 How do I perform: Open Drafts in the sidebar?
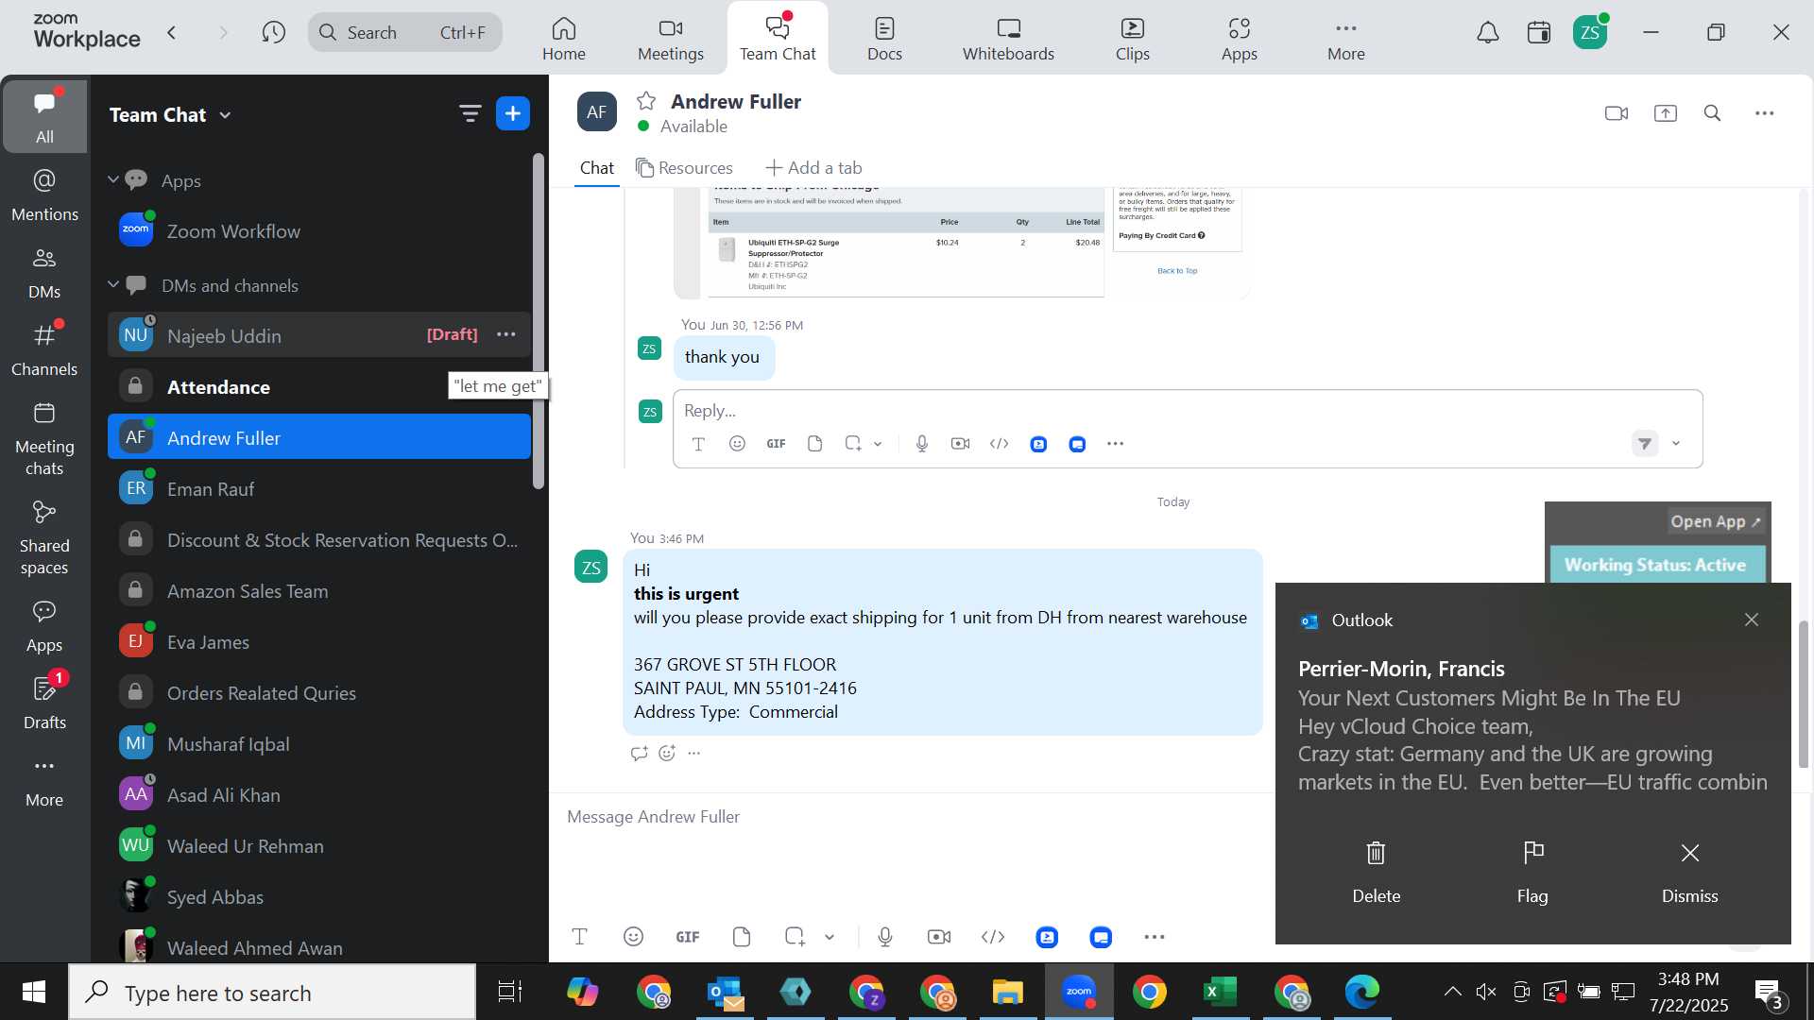(44, 704)
